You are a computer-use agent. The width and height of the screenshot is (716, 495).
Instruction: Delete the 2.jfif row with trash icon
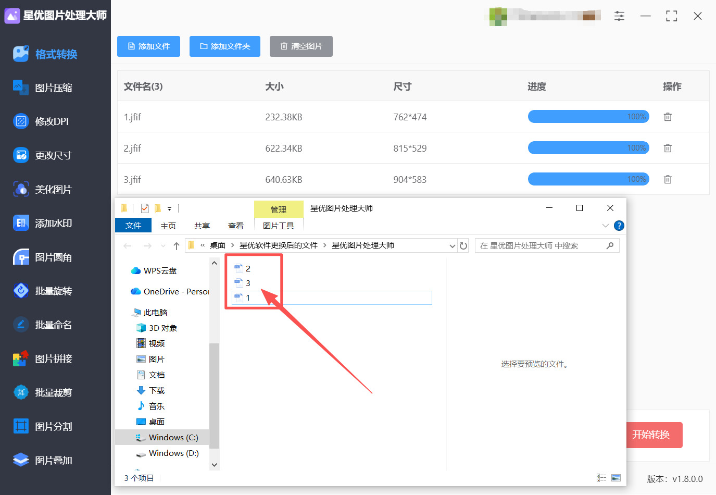(x=668, y=148)
